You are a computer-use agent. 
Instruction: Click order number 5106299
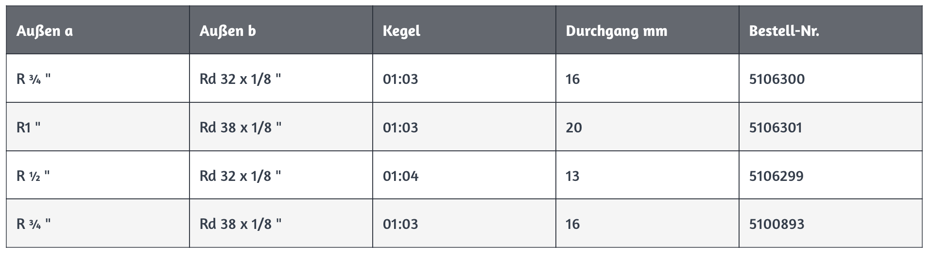coord(776,176)
